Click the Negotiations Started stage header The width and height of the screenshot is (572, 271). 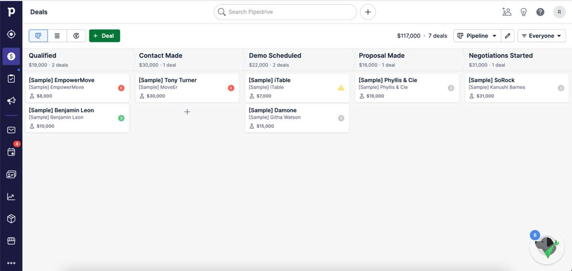(x=500, y=56)
